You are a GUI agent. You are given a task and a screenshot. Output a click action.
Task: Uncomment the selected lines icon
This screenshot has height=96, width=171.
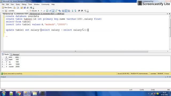pos(75,11)
